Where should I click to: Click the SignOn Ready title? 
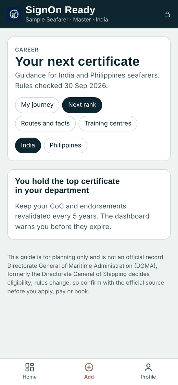click(60, 10)
